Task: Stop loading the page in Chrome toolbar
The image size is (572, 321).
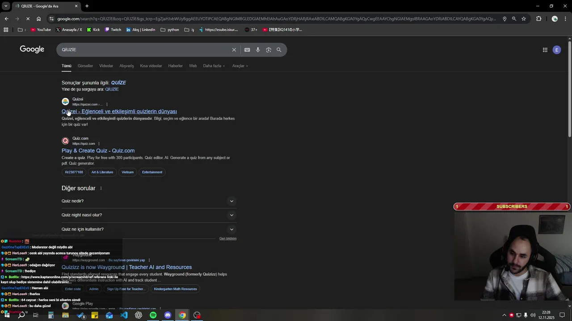Action: (28, 19)
